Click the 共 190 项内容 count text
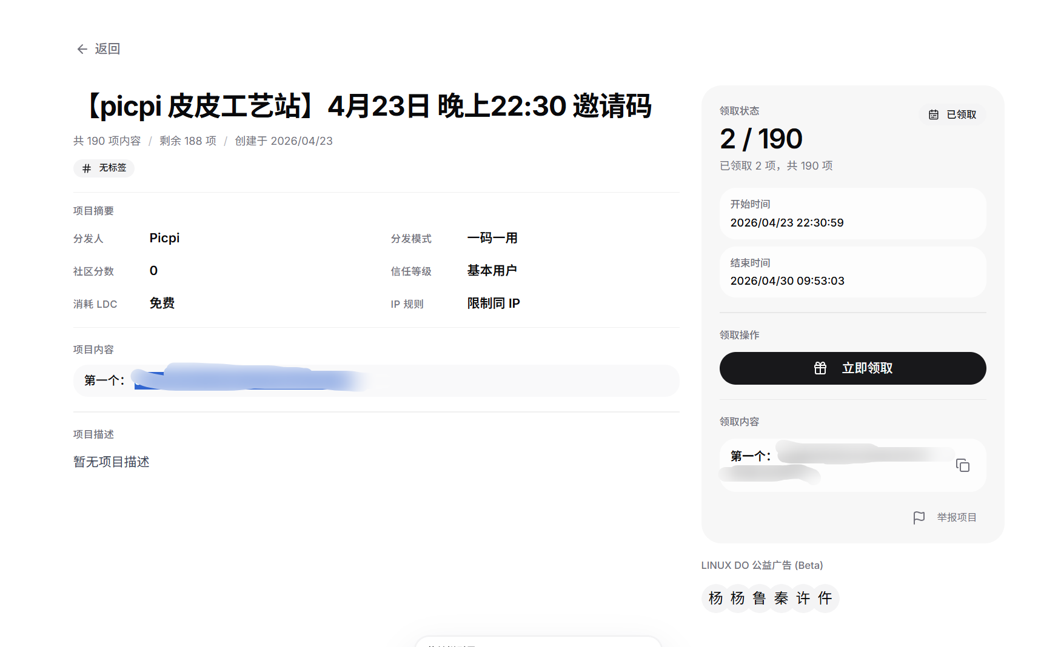The width and height of the screenshot is (1041, 647). pos(107,141)
